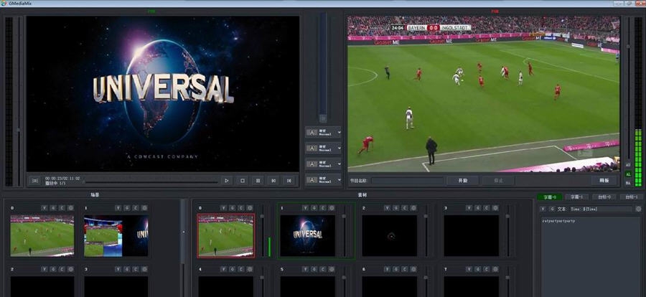Toggle the MA indicator beside the program monitor
This screenshot has width=646, height=297.
pyautogui.click(x=629, y=182)
